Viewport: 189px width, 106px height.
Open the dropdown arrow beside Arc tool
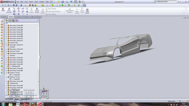(21, 12)
